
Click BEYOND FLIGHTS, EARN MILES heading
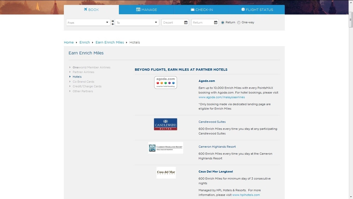tap(181, 69)
